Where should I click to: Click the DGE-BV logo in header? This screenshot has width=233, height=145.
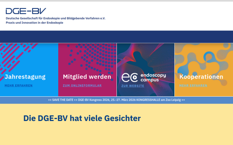(26, 11)
